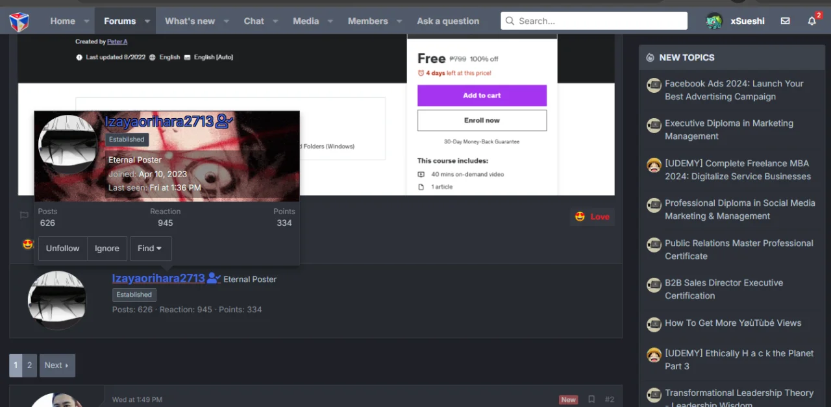Click avatar beside B2B Sales Director topic
The height and width of the screenshot is (407, 831).
coord(654,284)
